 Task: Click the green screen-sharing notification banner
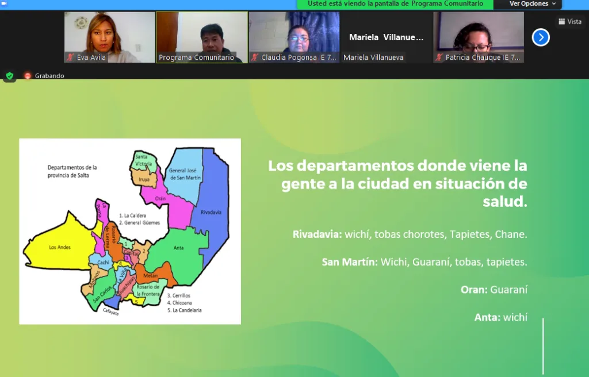[x=395, y=4]
